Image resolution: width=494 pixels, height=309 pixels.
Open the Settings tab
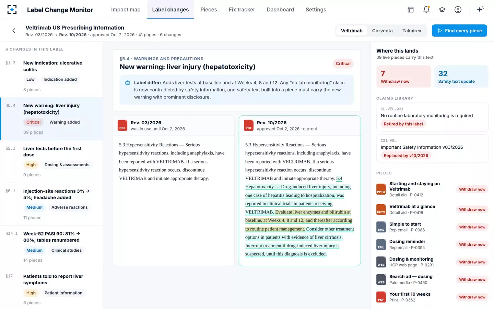316,10
